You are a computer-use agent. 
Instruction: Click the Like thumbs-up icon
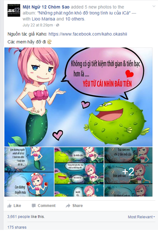click(9, 206)
